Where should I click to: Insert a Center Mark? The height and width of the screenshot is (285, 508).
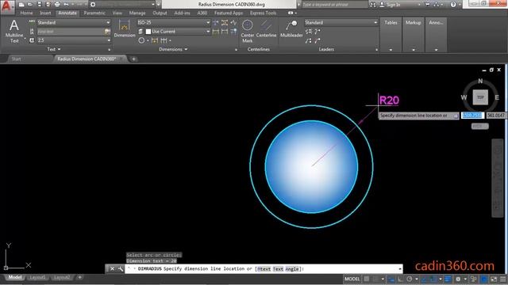247,31
